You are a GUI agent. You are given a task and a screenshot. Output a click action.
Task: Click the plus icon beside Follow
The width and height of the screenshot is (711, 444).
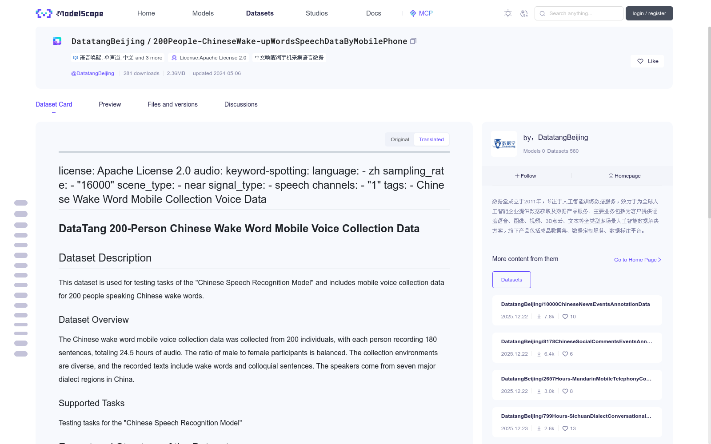(517, 176)
